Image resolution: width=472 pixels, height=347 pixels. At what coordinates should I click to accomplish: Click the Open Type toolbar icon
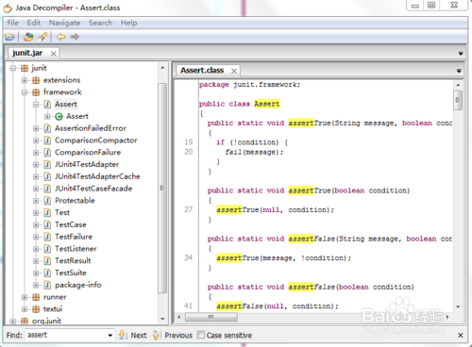coord(28,37)
